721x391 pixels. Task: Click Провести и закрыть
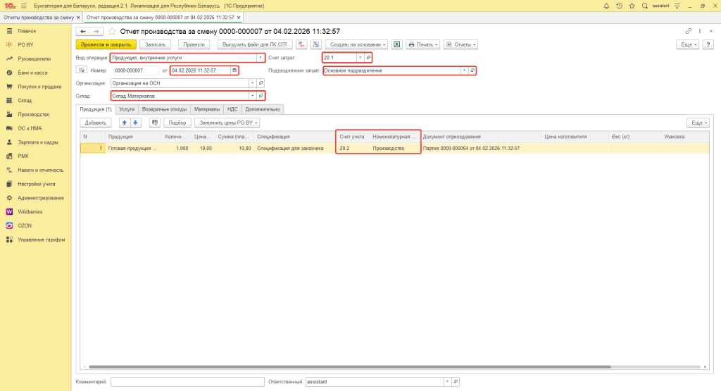pos(106,44)
